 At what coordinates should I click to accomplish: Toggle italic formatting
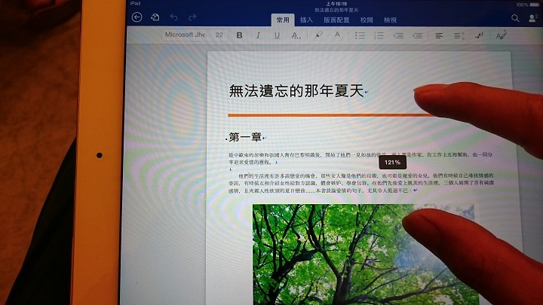click(x=258, y=35)
